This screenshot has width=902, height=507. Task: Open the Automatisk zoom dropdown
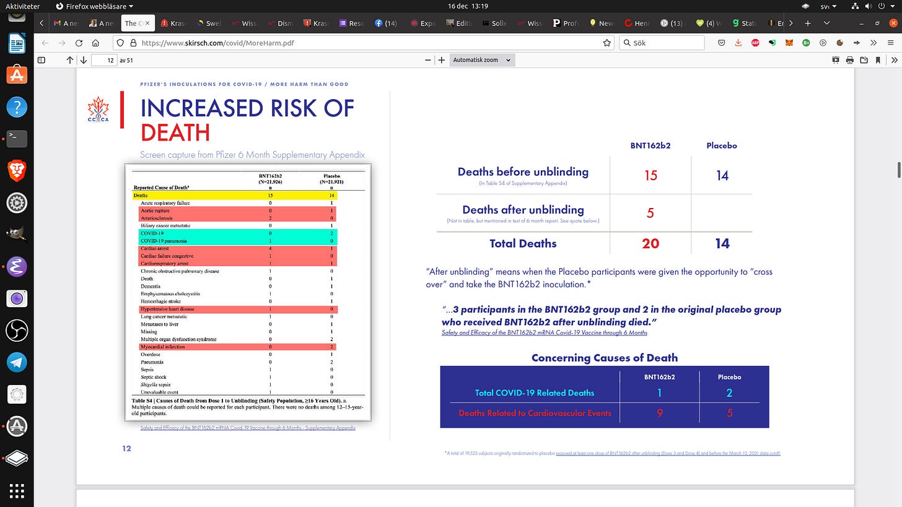482,60
